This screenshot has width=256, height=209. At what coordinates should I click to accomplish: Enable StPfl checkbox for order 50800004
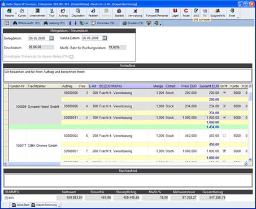click(224, 136)
